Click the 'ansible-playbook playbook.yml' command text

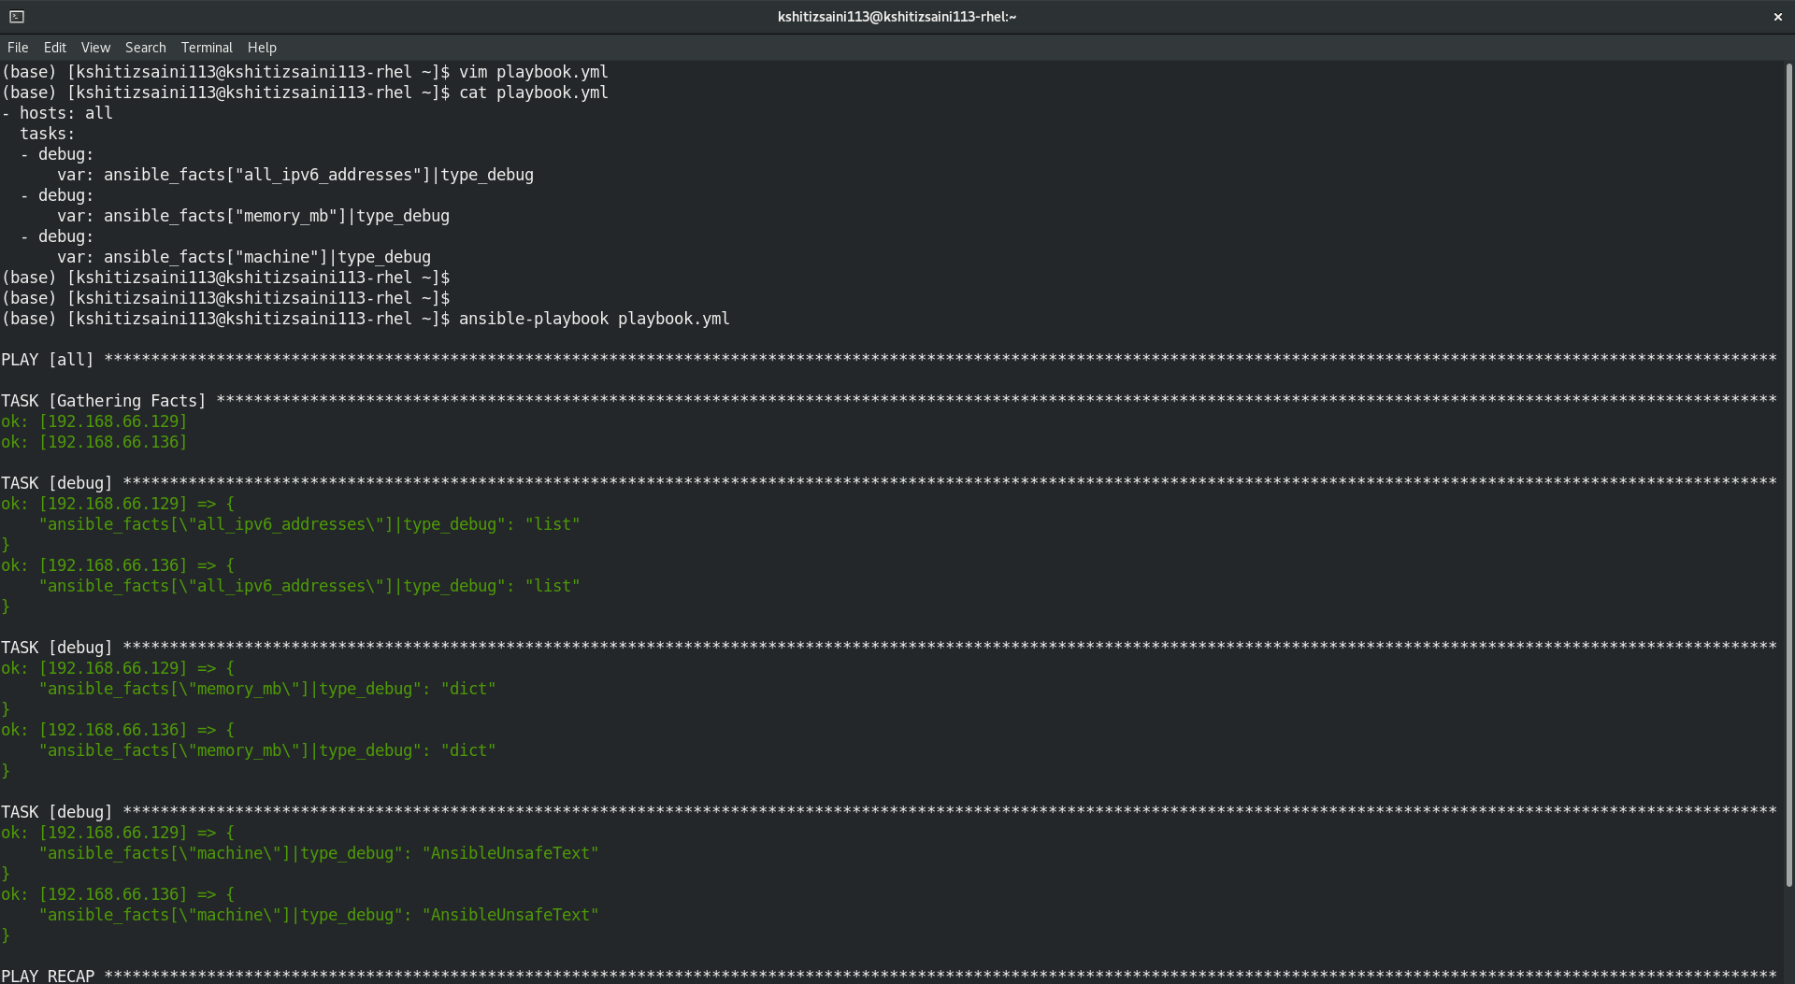(x=594, y=319)
